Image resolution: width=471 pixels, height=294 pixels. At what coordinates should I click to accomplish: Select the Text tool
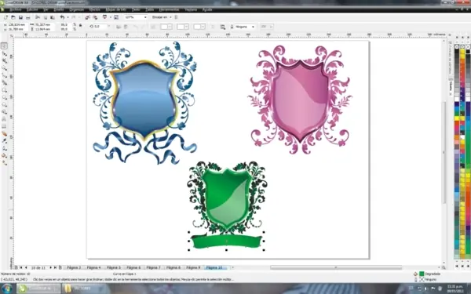coord(4,119)
